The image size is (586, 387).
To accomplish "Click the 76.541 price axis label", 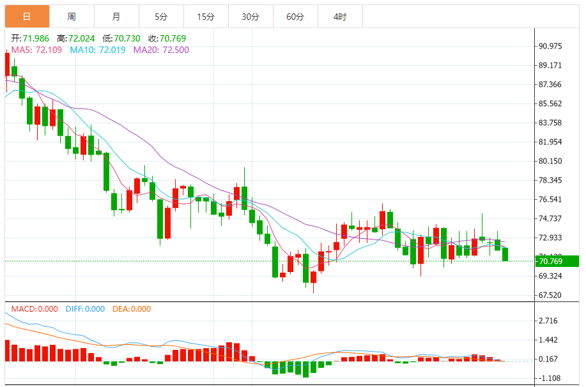I will click(550, 199).
